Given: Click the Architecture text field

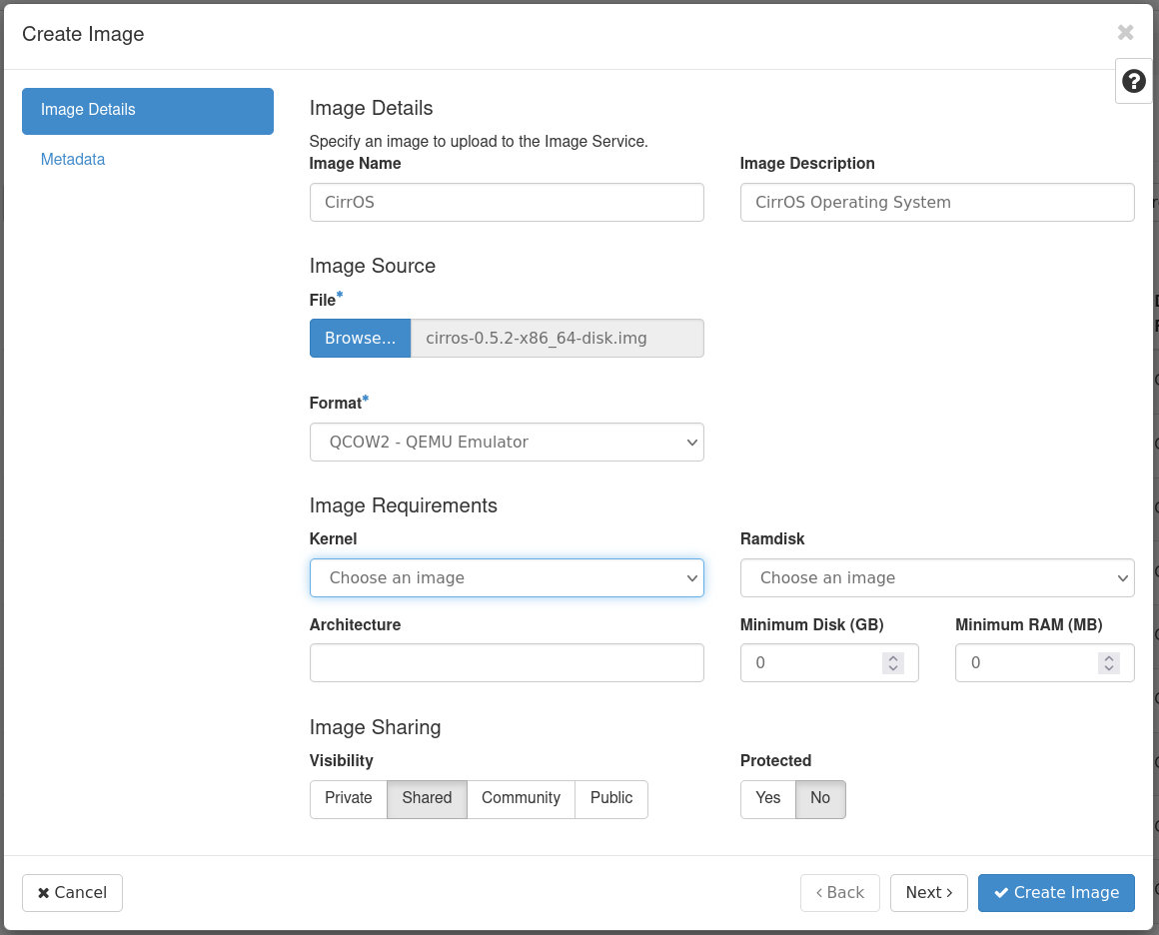Looking at the screenshot, I should [x=507, y=662].
